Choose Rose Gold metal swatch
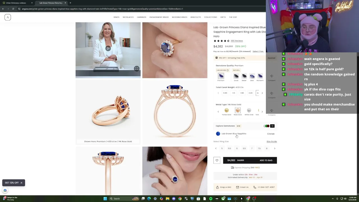The width and height of the screenshot is (359, 202). tap(238, 110)
